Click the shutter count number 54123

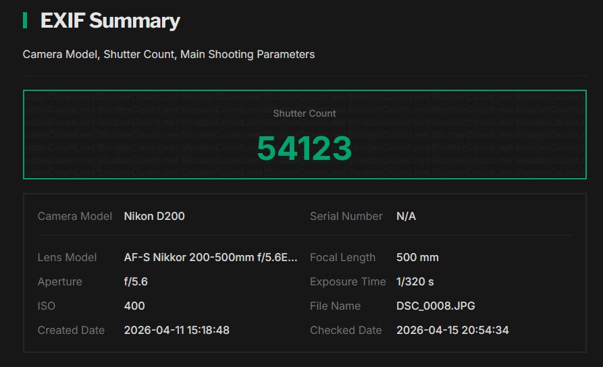pyautogui.click(x=305, y=148)
